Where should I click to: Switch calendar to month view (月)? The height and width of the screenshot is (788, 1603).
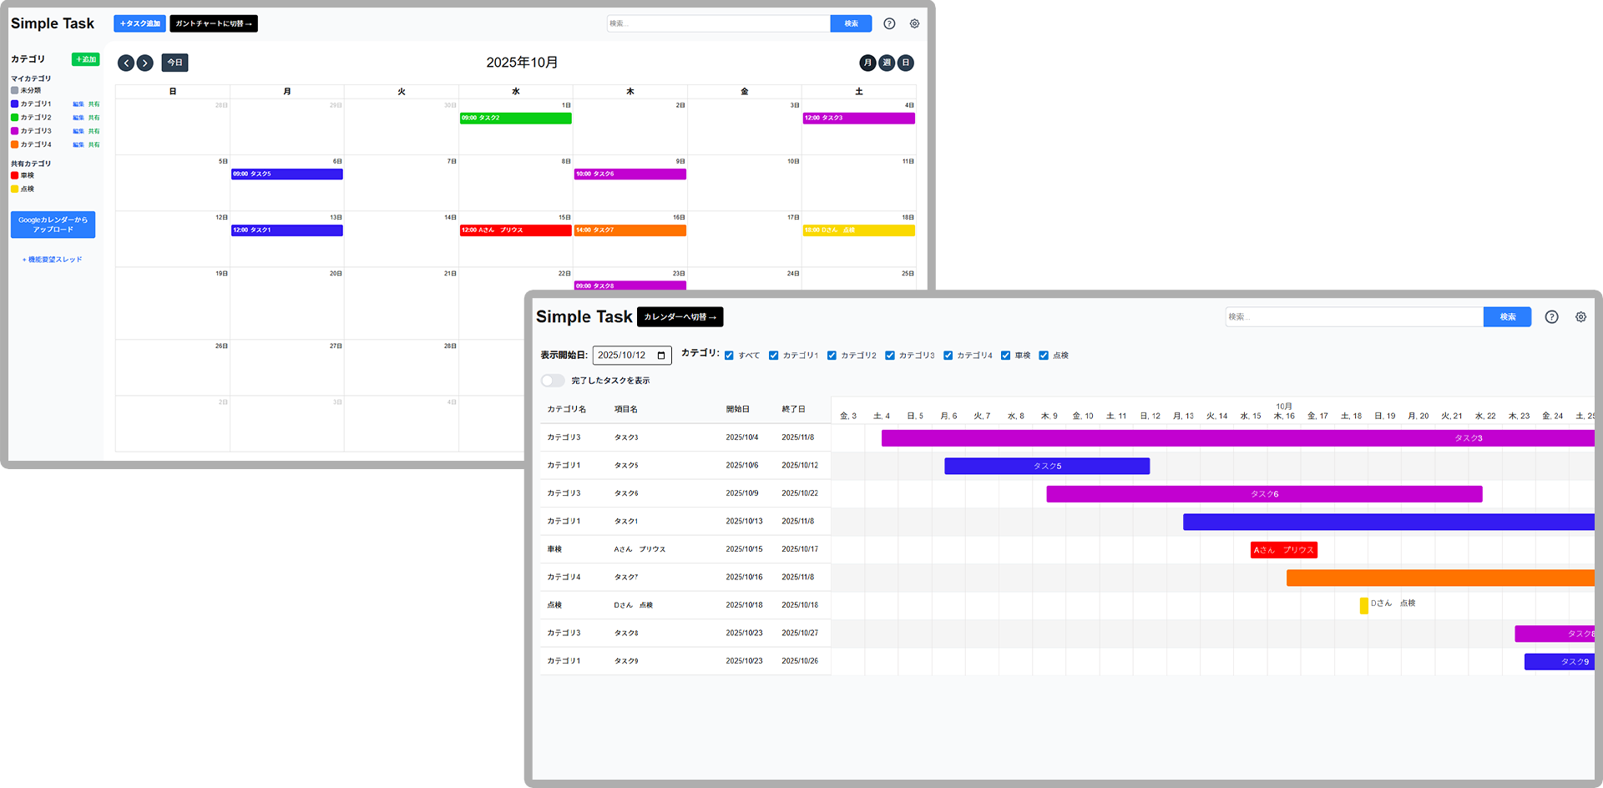867,63
